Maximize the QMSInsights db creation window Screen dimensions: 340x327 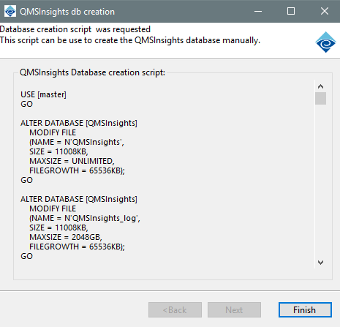coord(291,11)
